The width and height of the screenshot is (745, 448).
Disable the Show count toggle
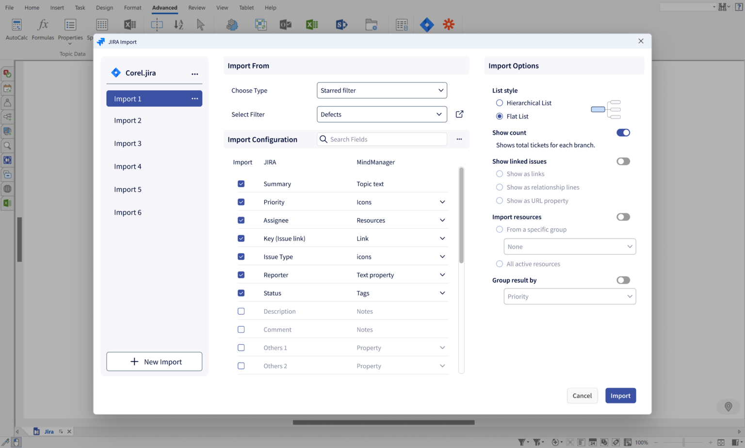pyautogui.click(x=623, y=132)
